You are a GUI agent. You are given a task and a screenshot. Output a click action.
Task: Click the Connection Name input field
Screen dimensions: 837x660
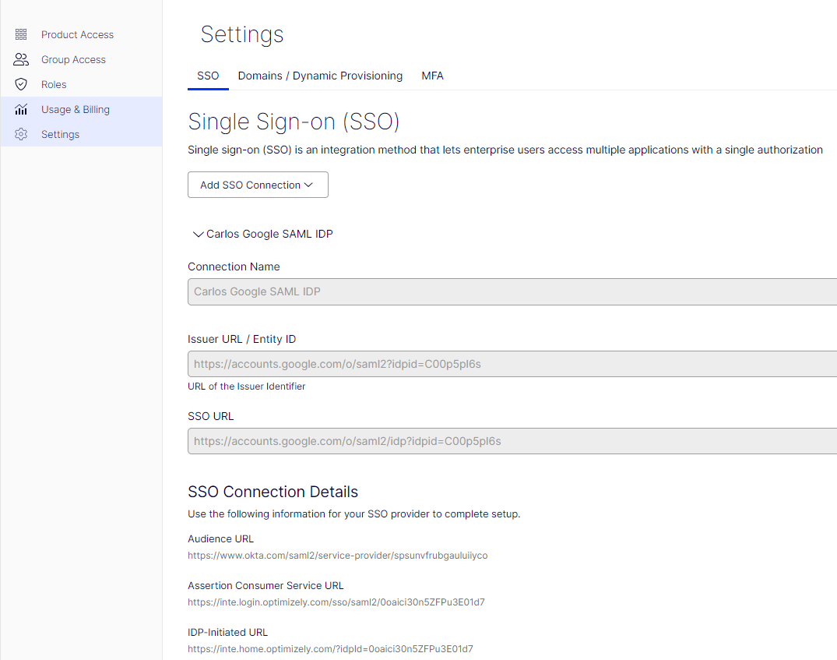tap(511, 291)
